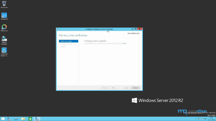The height and width of the screenshot is (121, 216).
Task: Launch PowerShell from taskbar
Action: point(16,119)
